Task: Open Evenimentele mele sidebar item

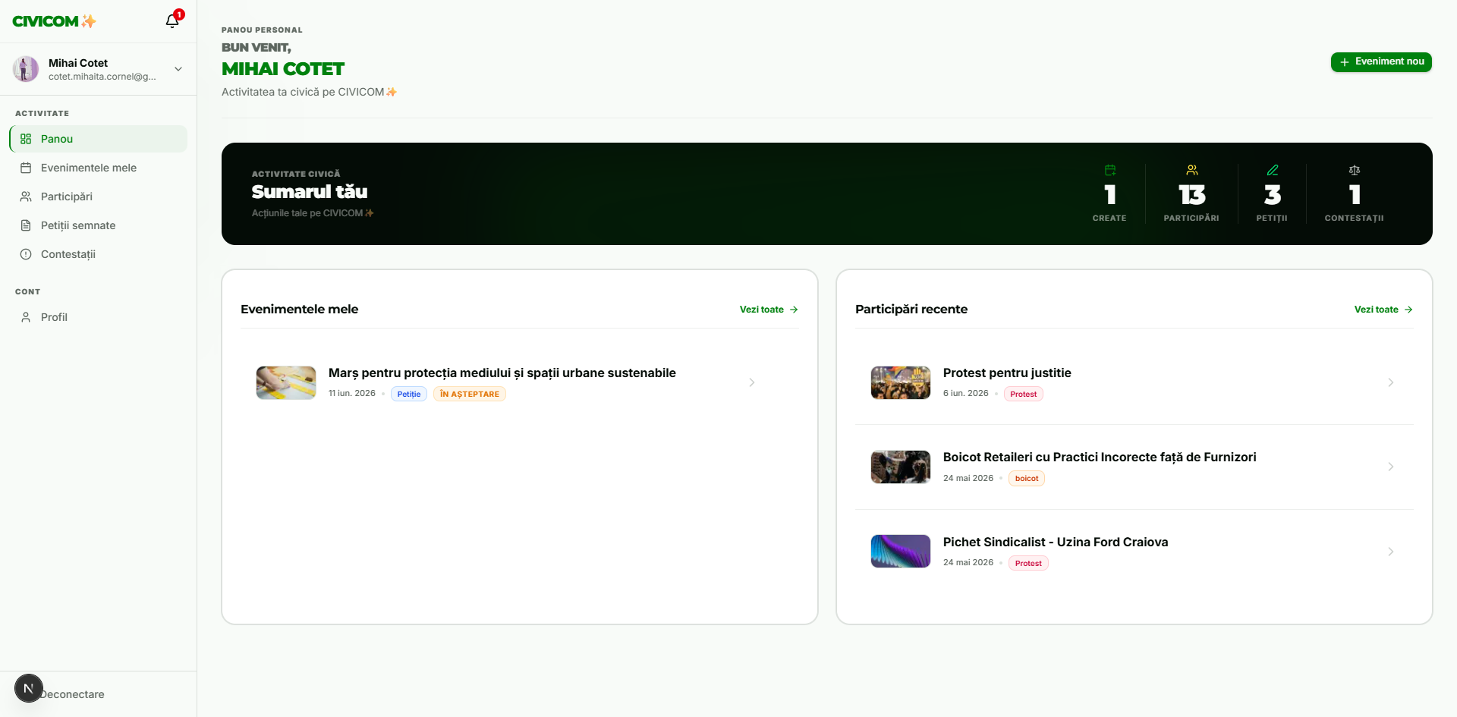Action: click(99, 168)
